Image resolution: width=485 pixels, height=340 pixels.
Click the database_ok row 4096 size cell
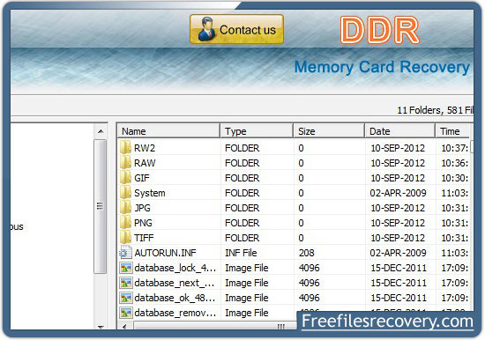(309, 298)
